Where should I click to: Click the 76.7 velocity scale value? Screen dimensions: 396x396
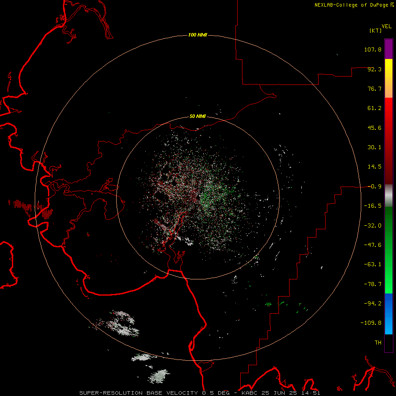(x=374, y=88)
